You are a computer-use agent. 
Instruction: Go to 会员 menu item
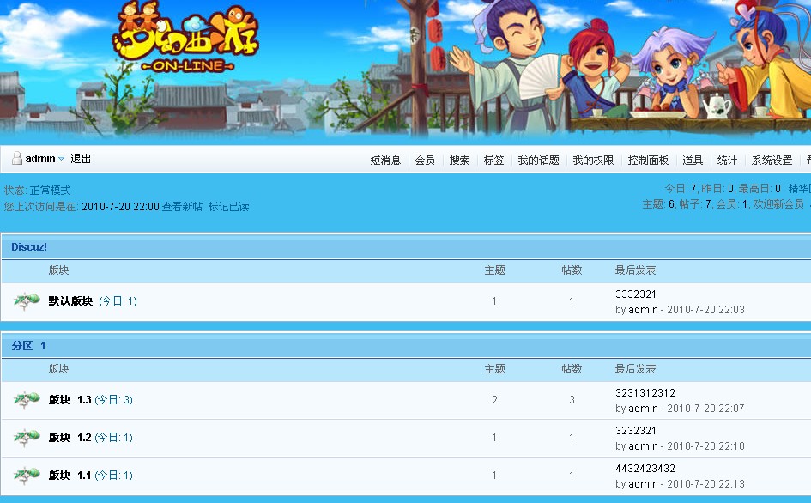pos(425,161)
